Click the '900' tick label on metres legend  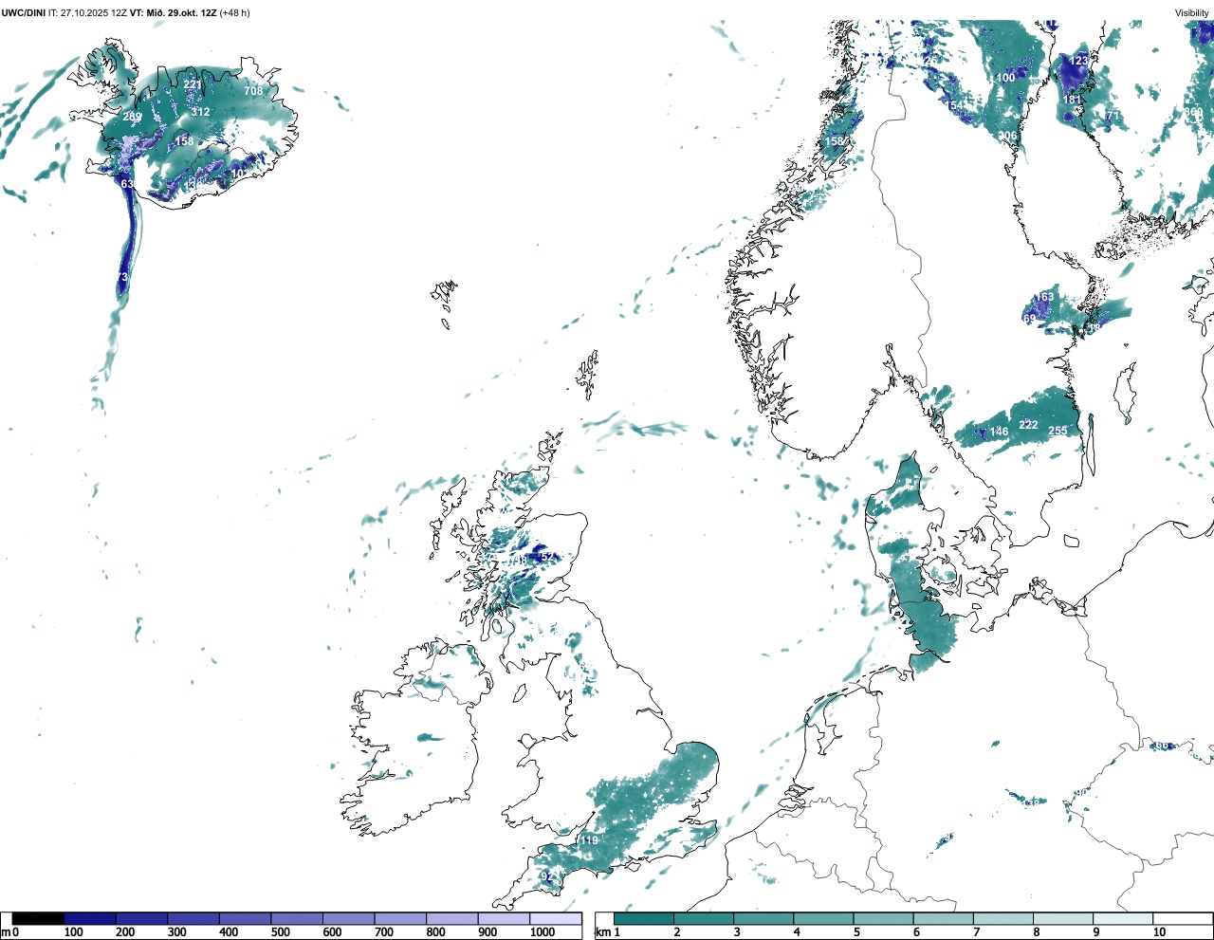[x=487, y=932]
